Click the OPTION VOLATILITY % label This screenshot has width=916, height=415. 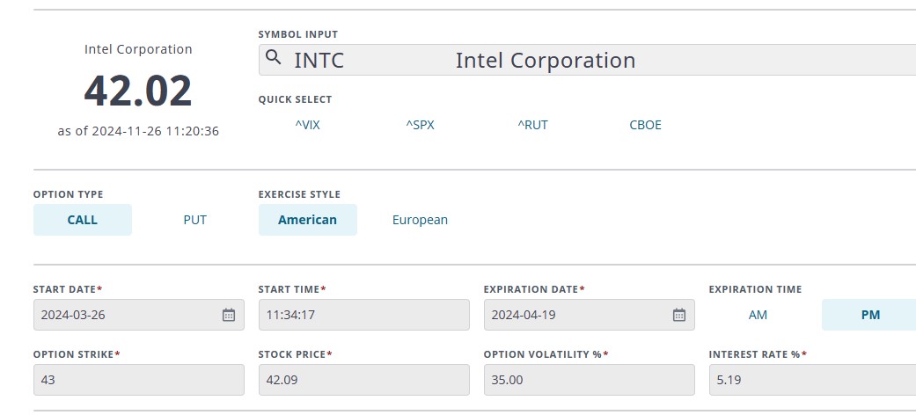click(546, 354)
